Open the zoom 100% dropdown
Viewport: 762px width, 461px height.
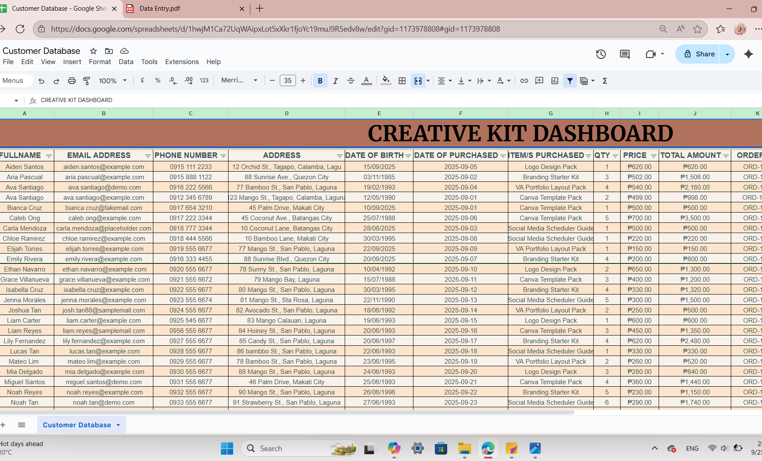pos(113,81)
